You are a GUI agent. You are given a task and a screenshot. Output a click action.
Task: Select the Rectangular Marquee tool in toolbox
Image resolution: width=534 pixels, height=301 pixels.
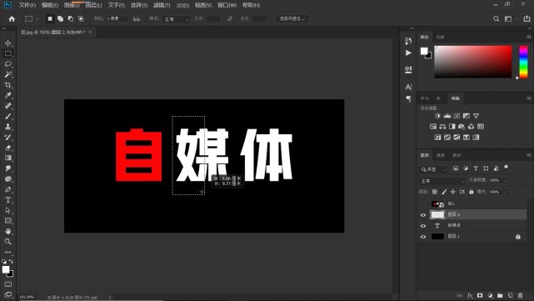coord(8,53)
